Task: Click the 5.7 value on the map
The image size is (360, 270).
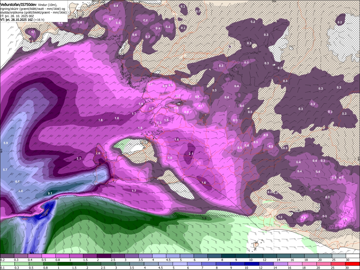Action: (5, 170)
